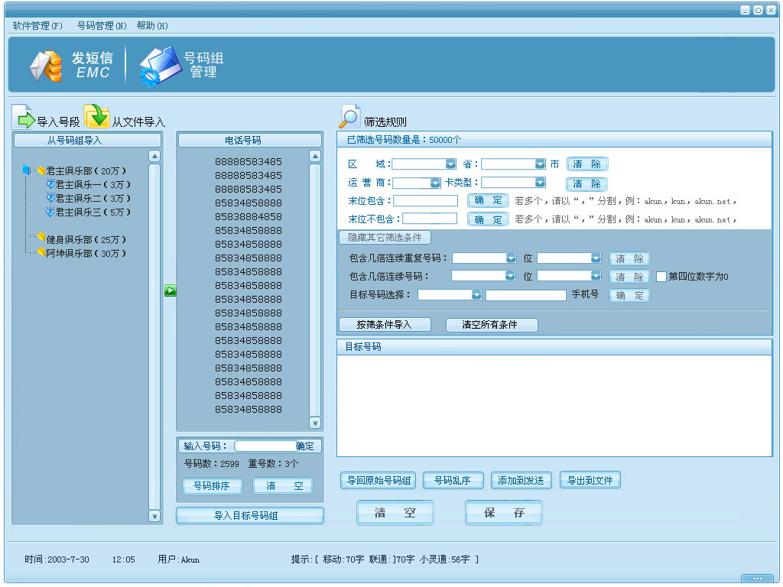Image resolution: width=783 pixels, height=587 pixels.
Task: Click the 保存 save button
Action: tap(503, 513)
